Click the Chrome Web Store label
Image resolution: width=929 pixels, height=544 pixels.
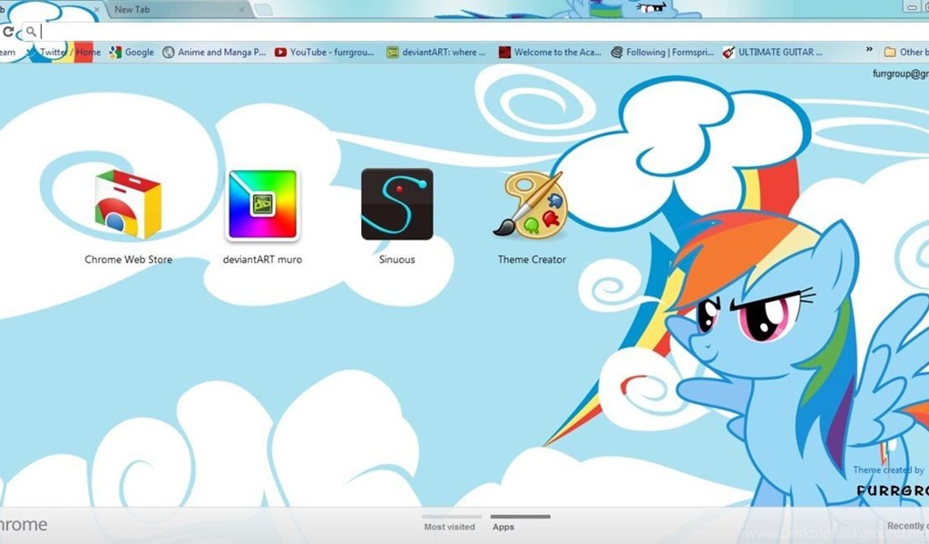pos(129,259)
